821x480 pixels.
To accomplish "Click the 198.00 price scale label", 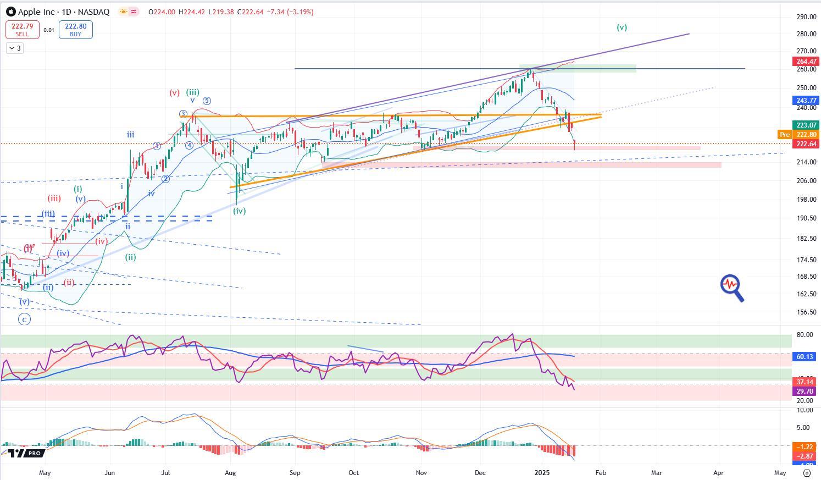I will click(x=806, y=200).
